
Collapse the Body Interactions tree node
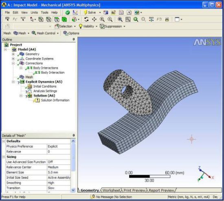(21, 68)
